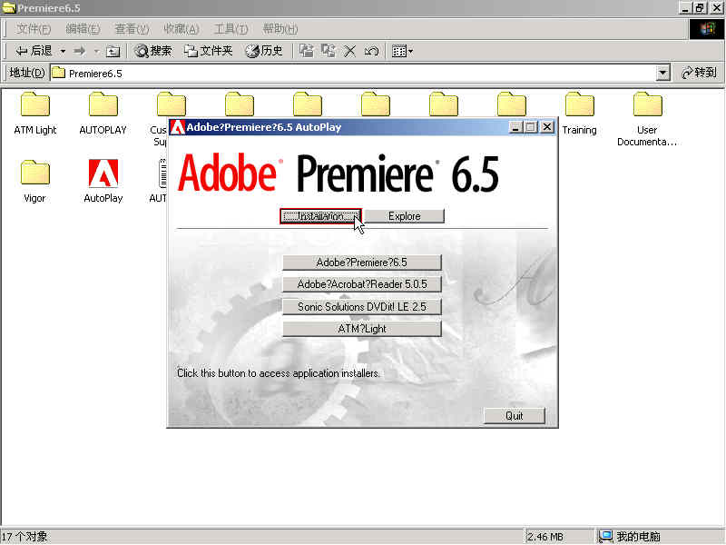Open the Search toolbar button
This screenshot has width=726, height=545.
(153, 51)
